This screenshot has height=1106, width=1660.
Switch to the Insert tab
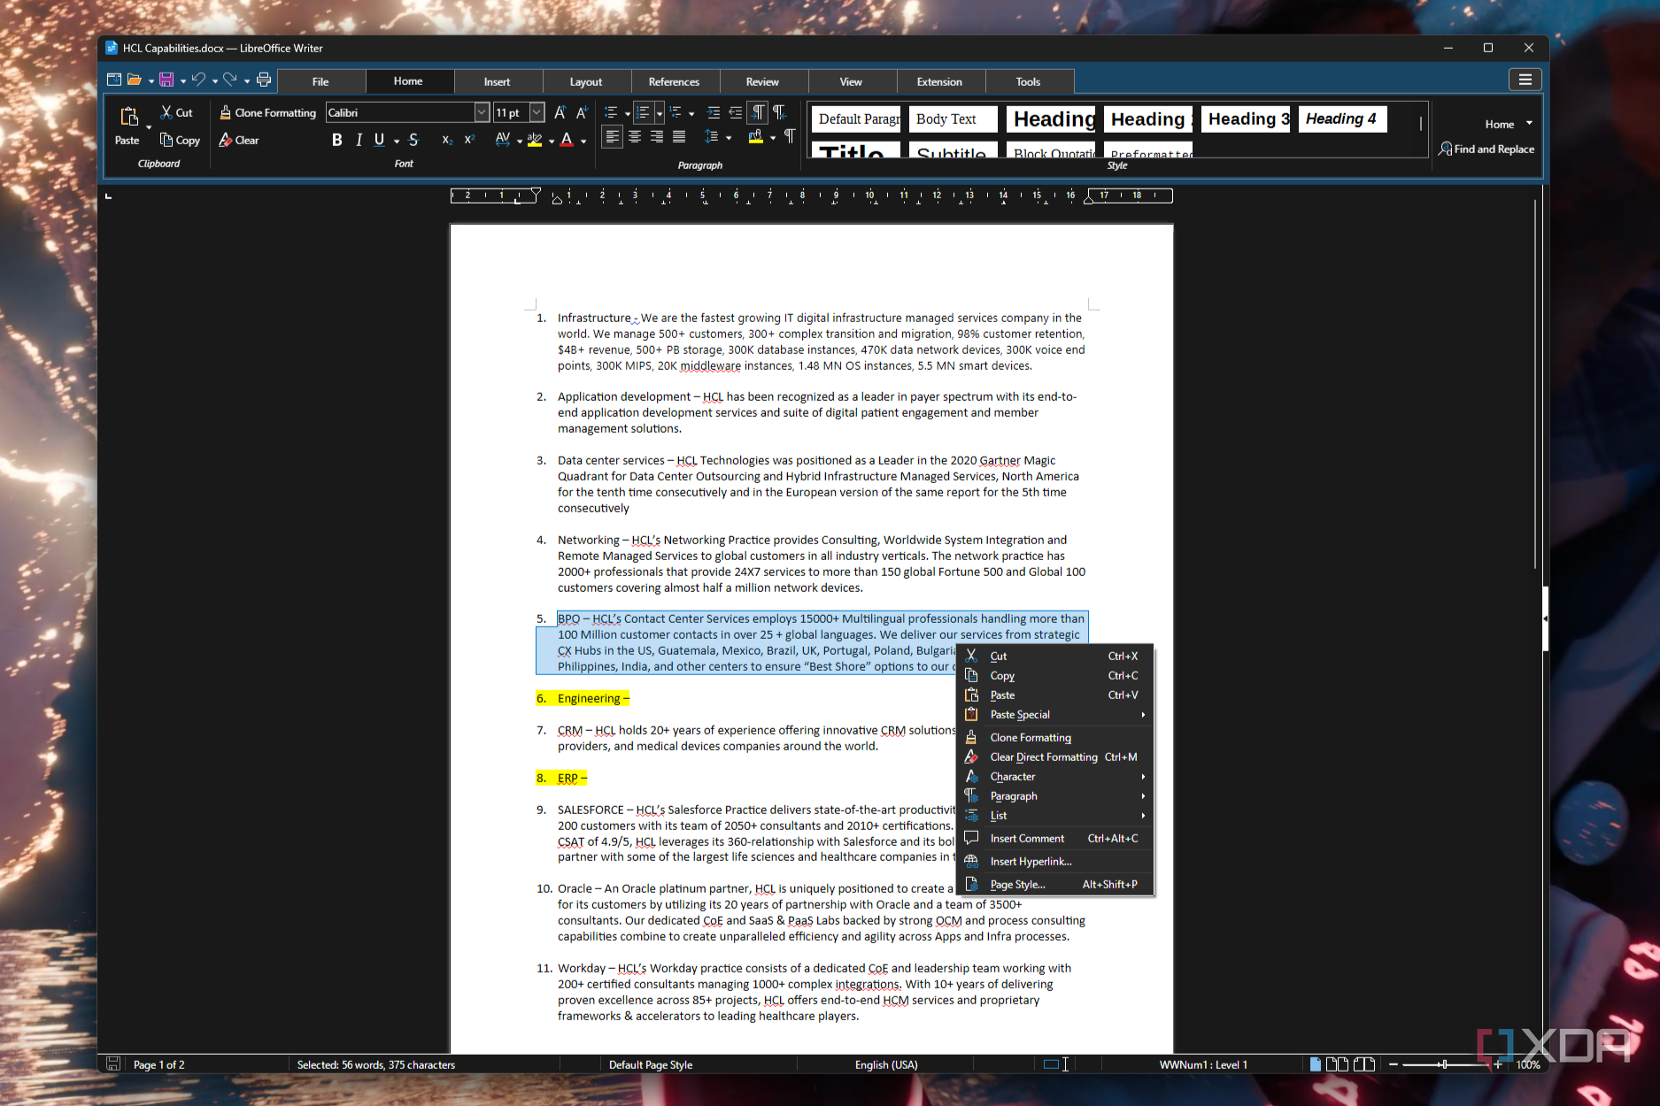(497, 81)
